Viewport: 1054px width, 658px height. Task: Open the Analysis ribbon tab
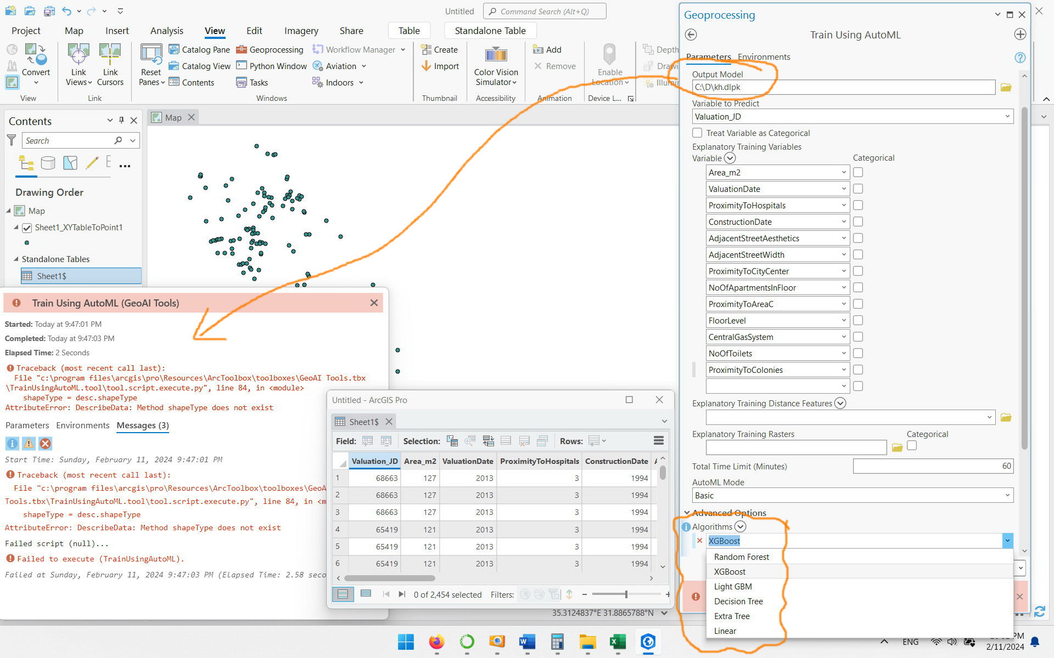pyautogui.click(x=167, y=31)
